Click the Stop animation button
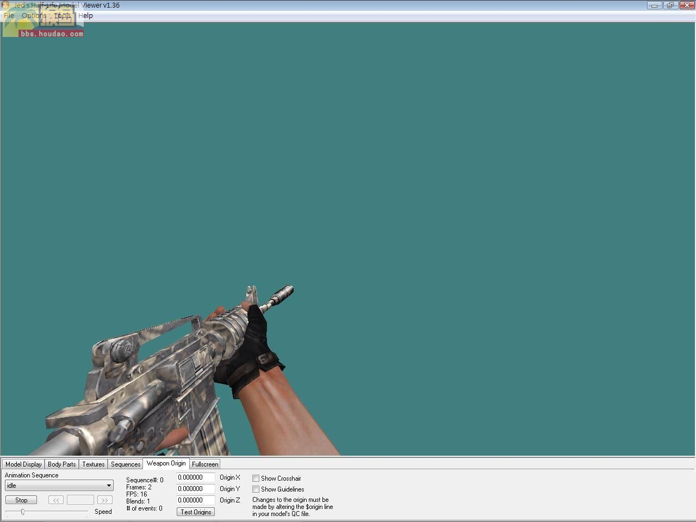Image resolution: width=696 pixels, height=522 pixels. (21, 500)
